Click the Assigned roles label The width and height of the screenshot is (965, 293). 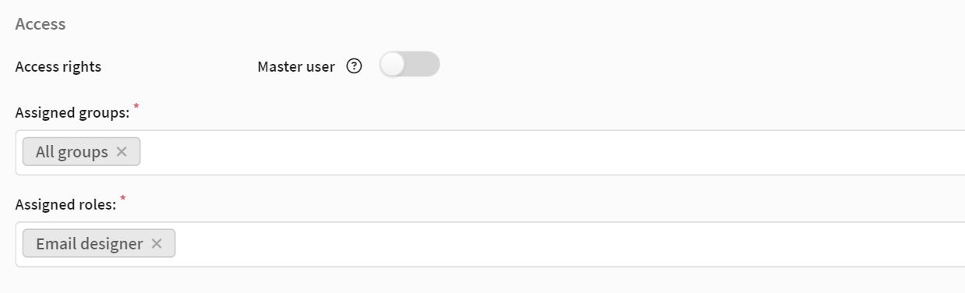pyautogui.click(x=65, y=205)
